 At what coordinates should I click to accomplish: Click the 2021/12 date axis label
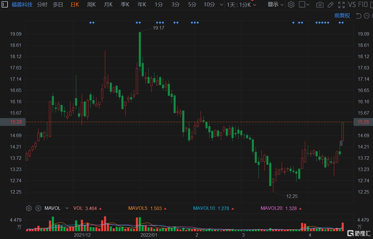(82, 235)
